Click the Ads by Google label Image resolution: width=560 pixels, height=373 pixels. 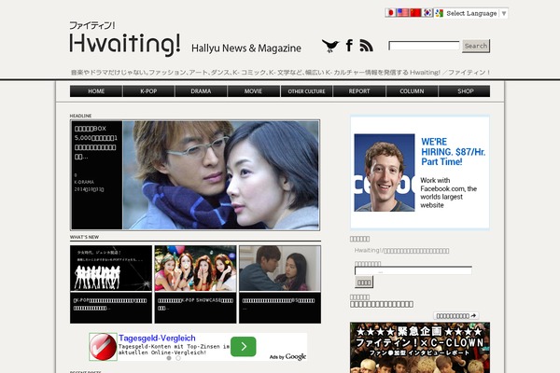287,356
